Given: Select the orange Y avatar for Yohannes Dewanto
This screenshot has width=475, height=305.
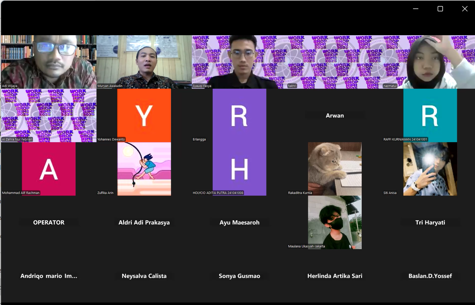Looking at the screenshot, I should (144, 115).
